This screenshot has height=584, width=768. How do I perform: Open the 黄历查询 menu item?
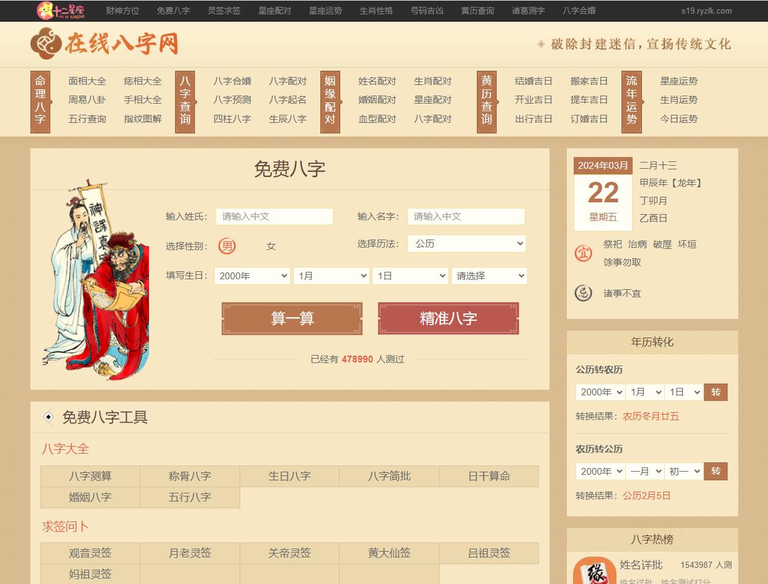[x=477, y=11]
